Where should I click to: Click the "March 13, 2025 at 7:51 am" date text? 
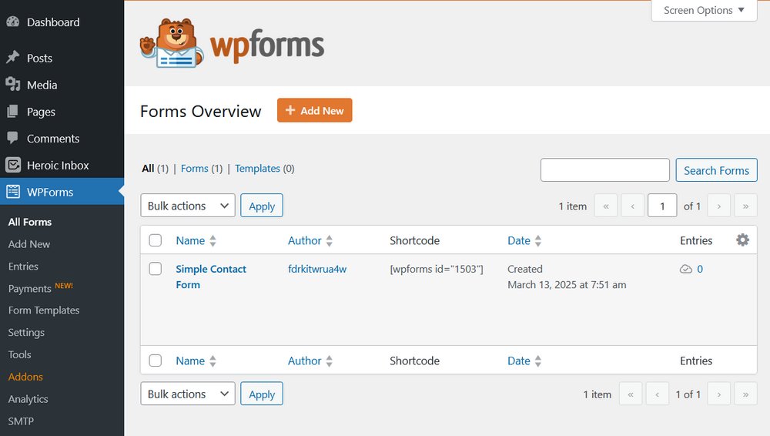point(567,284)
